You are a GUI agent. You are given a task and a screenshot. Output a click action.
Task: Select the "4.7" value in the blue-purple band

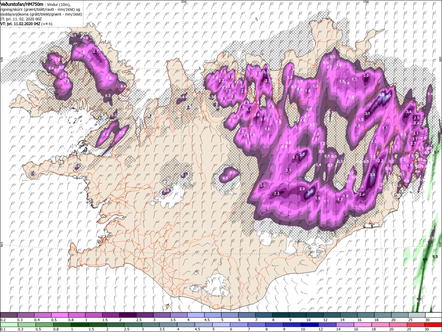[388, 96]
